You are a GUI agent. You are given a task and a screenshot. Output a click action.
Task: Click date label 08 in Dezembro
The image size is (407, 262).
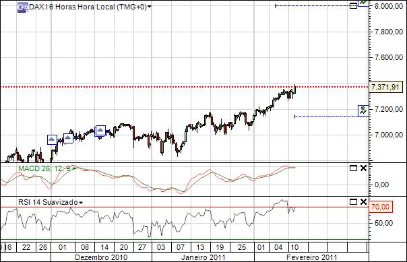coord(85,247)
